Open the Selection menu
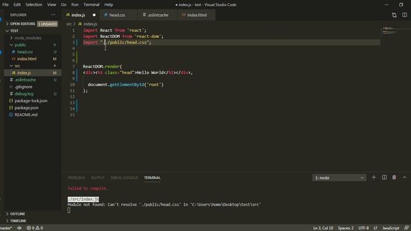 34,4
